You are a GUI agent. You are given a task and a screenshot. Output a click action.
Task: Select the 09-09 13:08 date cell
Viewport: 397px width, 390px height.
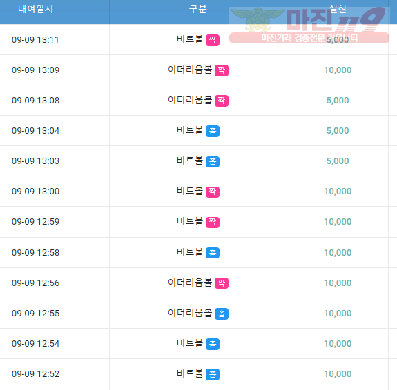tap(35, 101)
